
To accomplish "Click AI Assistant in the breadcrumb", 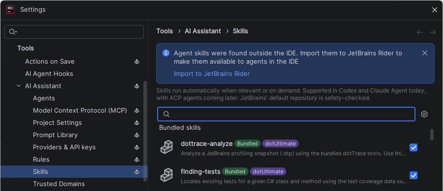I will pos(203,31).
